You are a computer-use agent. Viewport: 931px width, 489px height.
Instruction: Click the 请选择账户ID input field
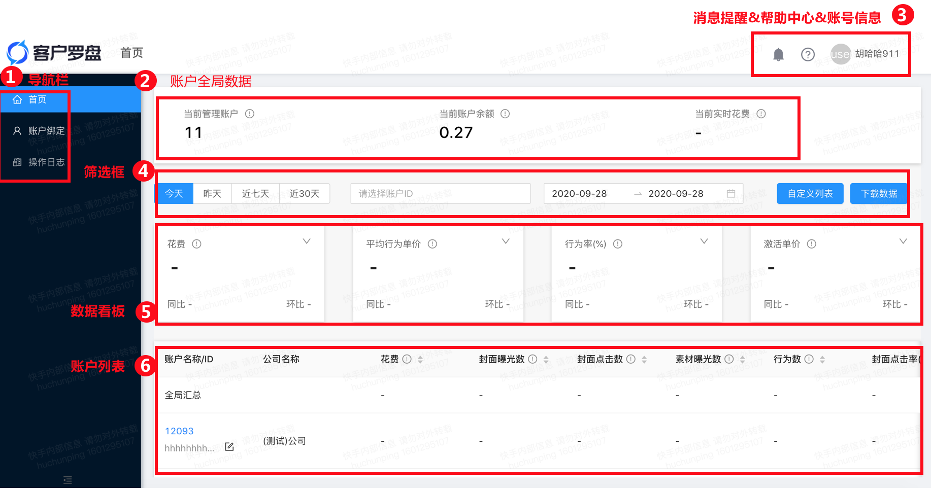click(440, 193)
